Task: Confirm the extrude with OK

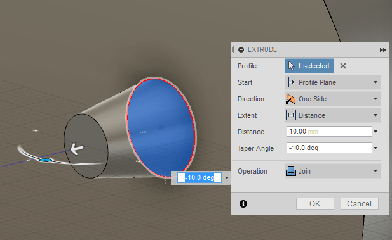Action: tap(315, 204)
